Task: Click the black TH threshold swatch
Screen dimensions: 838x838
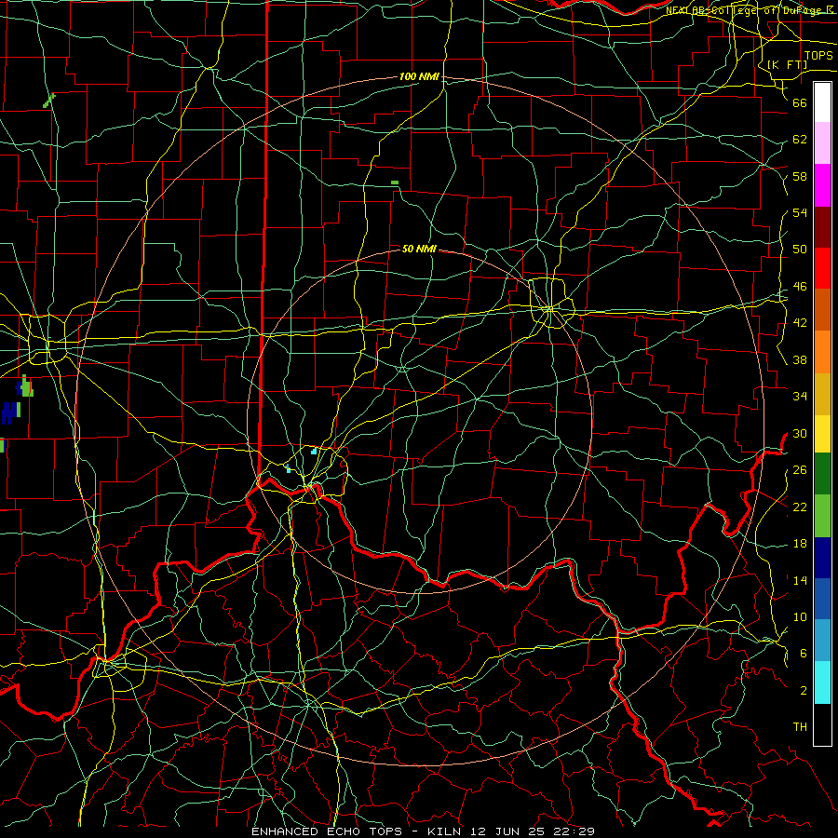Action: (822, 724)
